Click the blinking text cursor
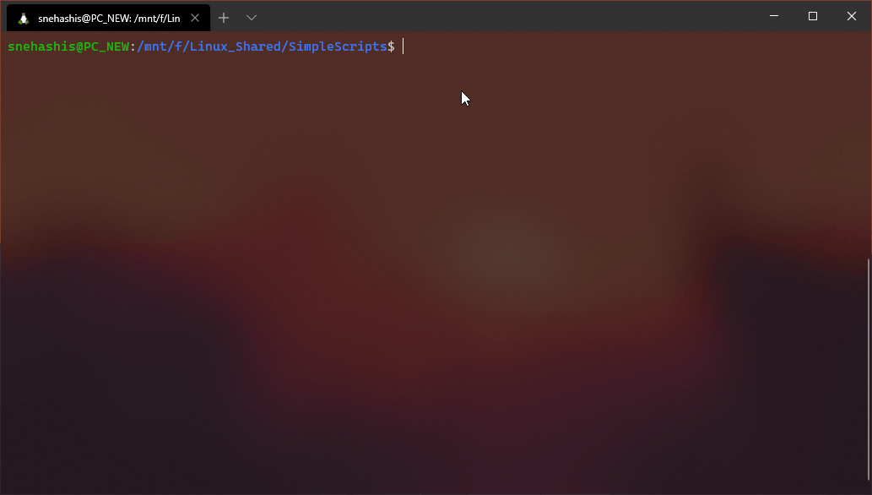 pos(404,46)
